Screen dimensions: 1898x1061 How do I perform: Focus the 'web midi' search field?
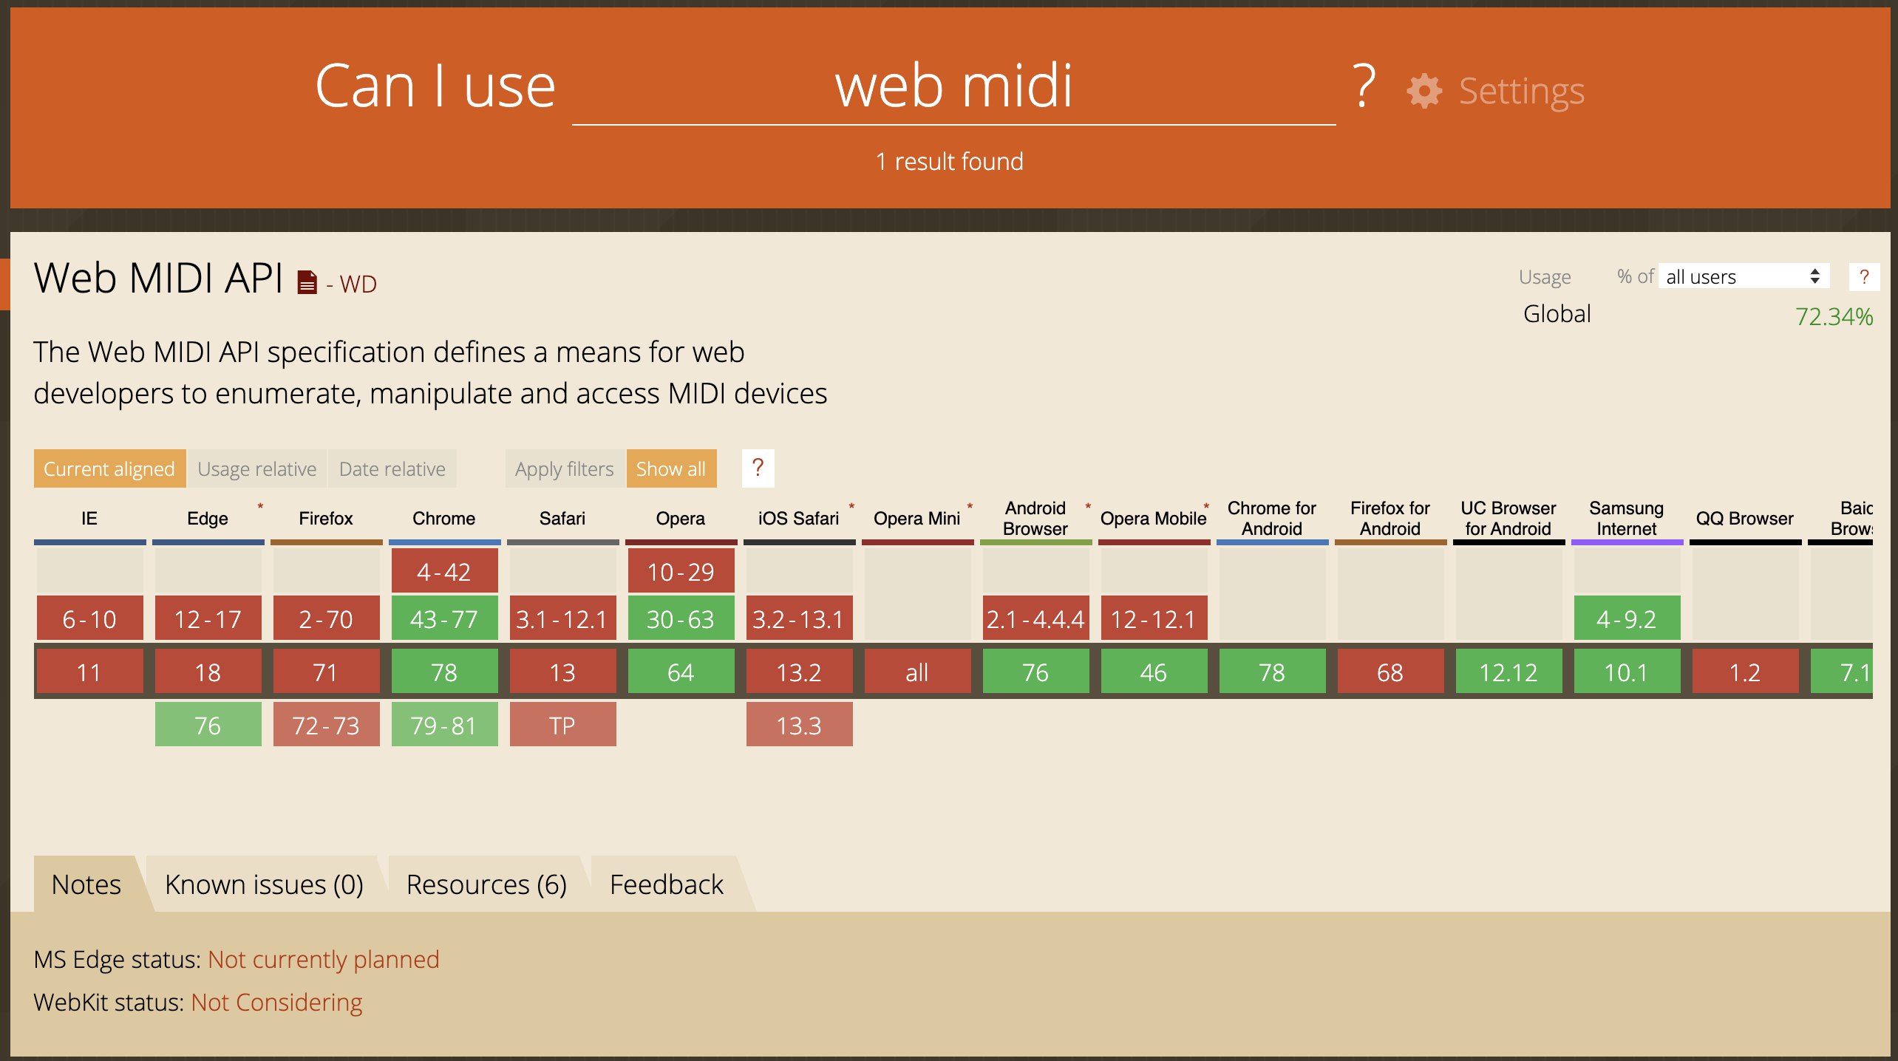(x=953, y=87)
